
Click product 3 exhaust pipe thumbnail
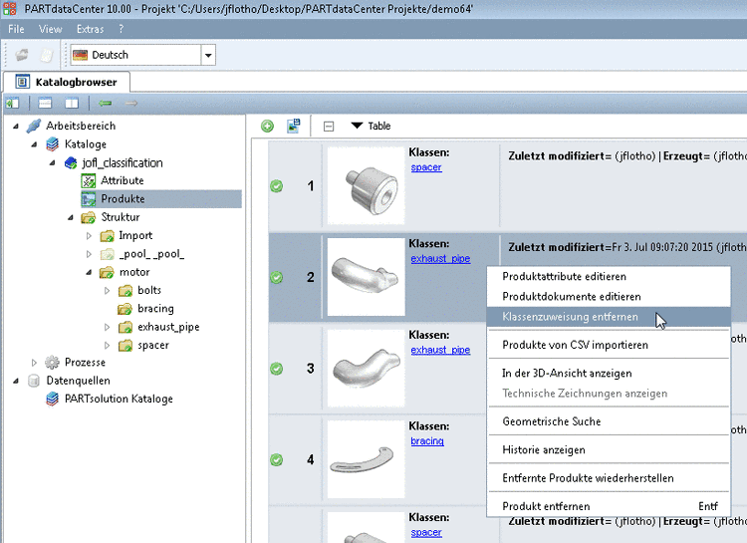click(366, 368)
